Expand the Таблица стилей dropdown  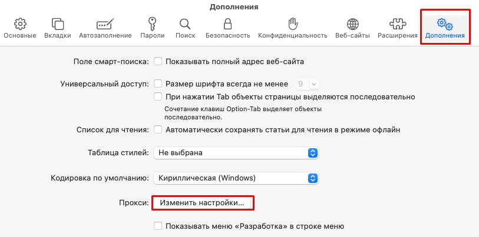[236, 153]
